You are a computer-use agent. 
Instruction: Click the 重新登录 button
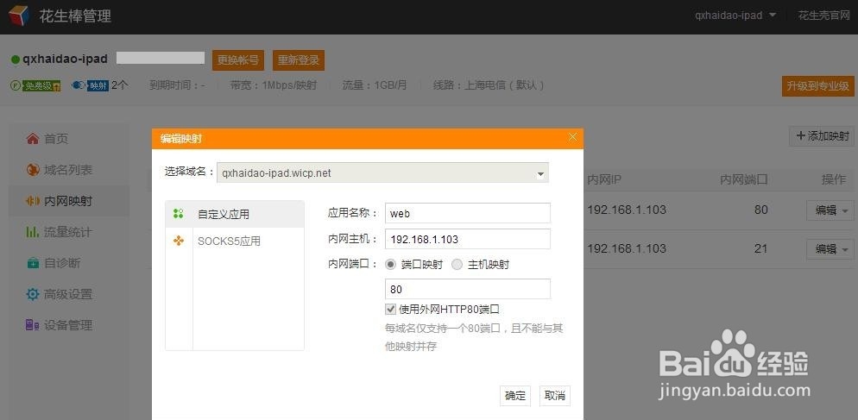(x=298, y=60)
